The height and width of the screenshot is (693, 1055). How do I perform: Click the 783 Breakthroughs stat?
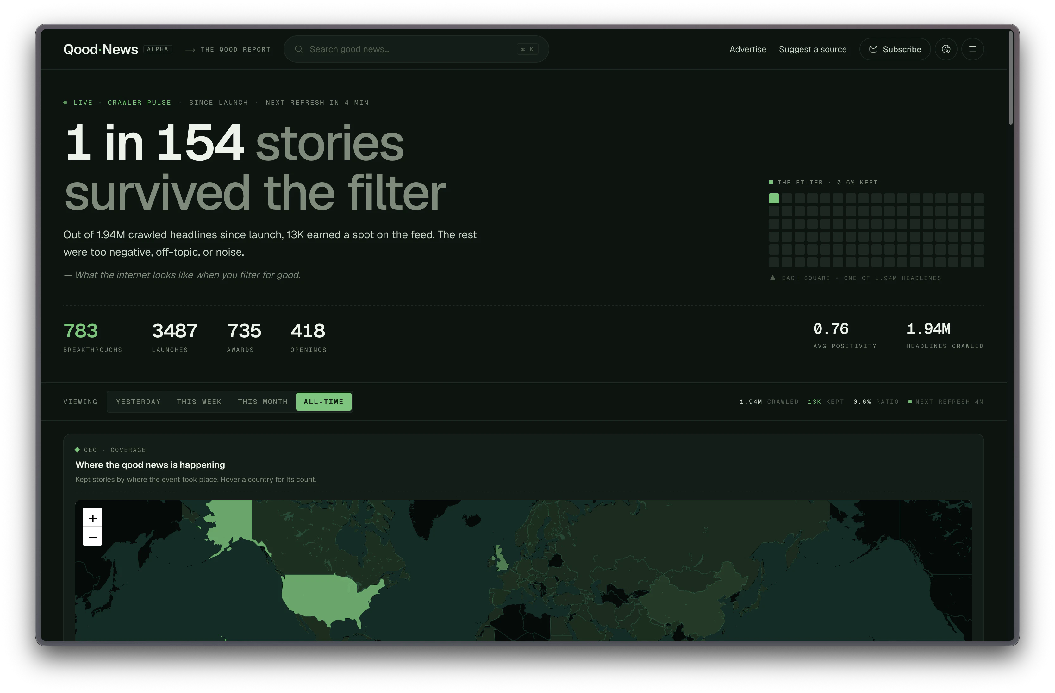(x=93, y=337)
